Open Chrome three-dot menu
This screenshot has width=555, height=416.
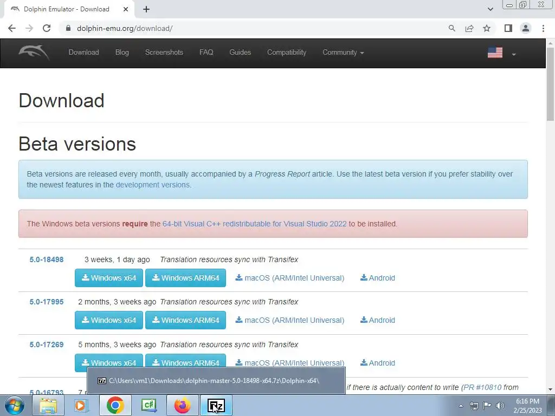[543, 28]
